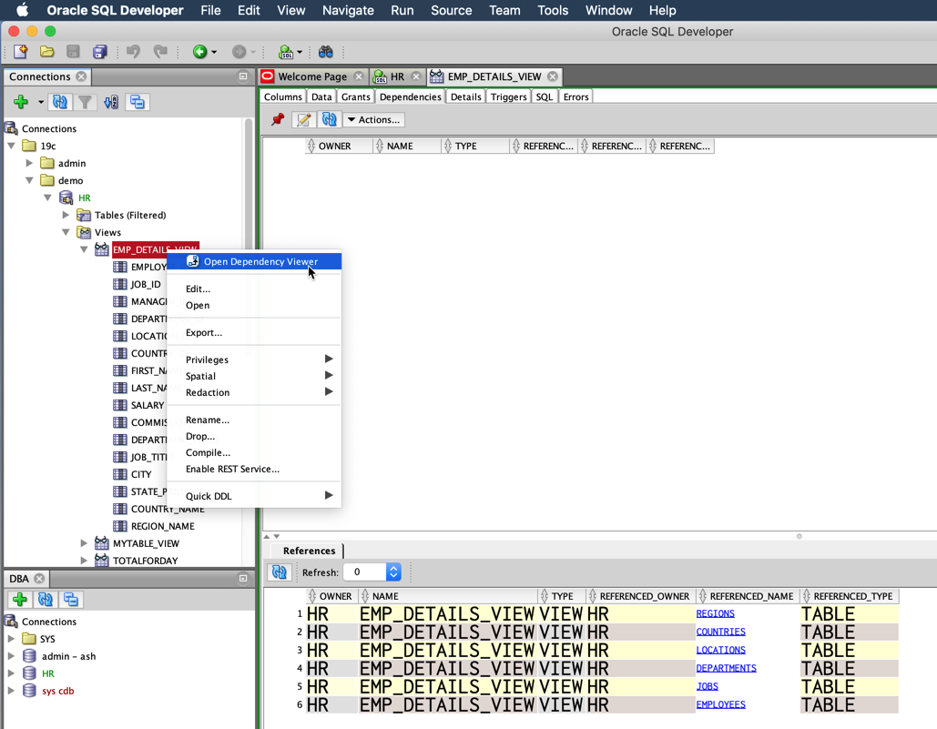This screenshot has height=729, width=937.
Task: Expand the Tables (Filtered) node
Action: point(66,215)
